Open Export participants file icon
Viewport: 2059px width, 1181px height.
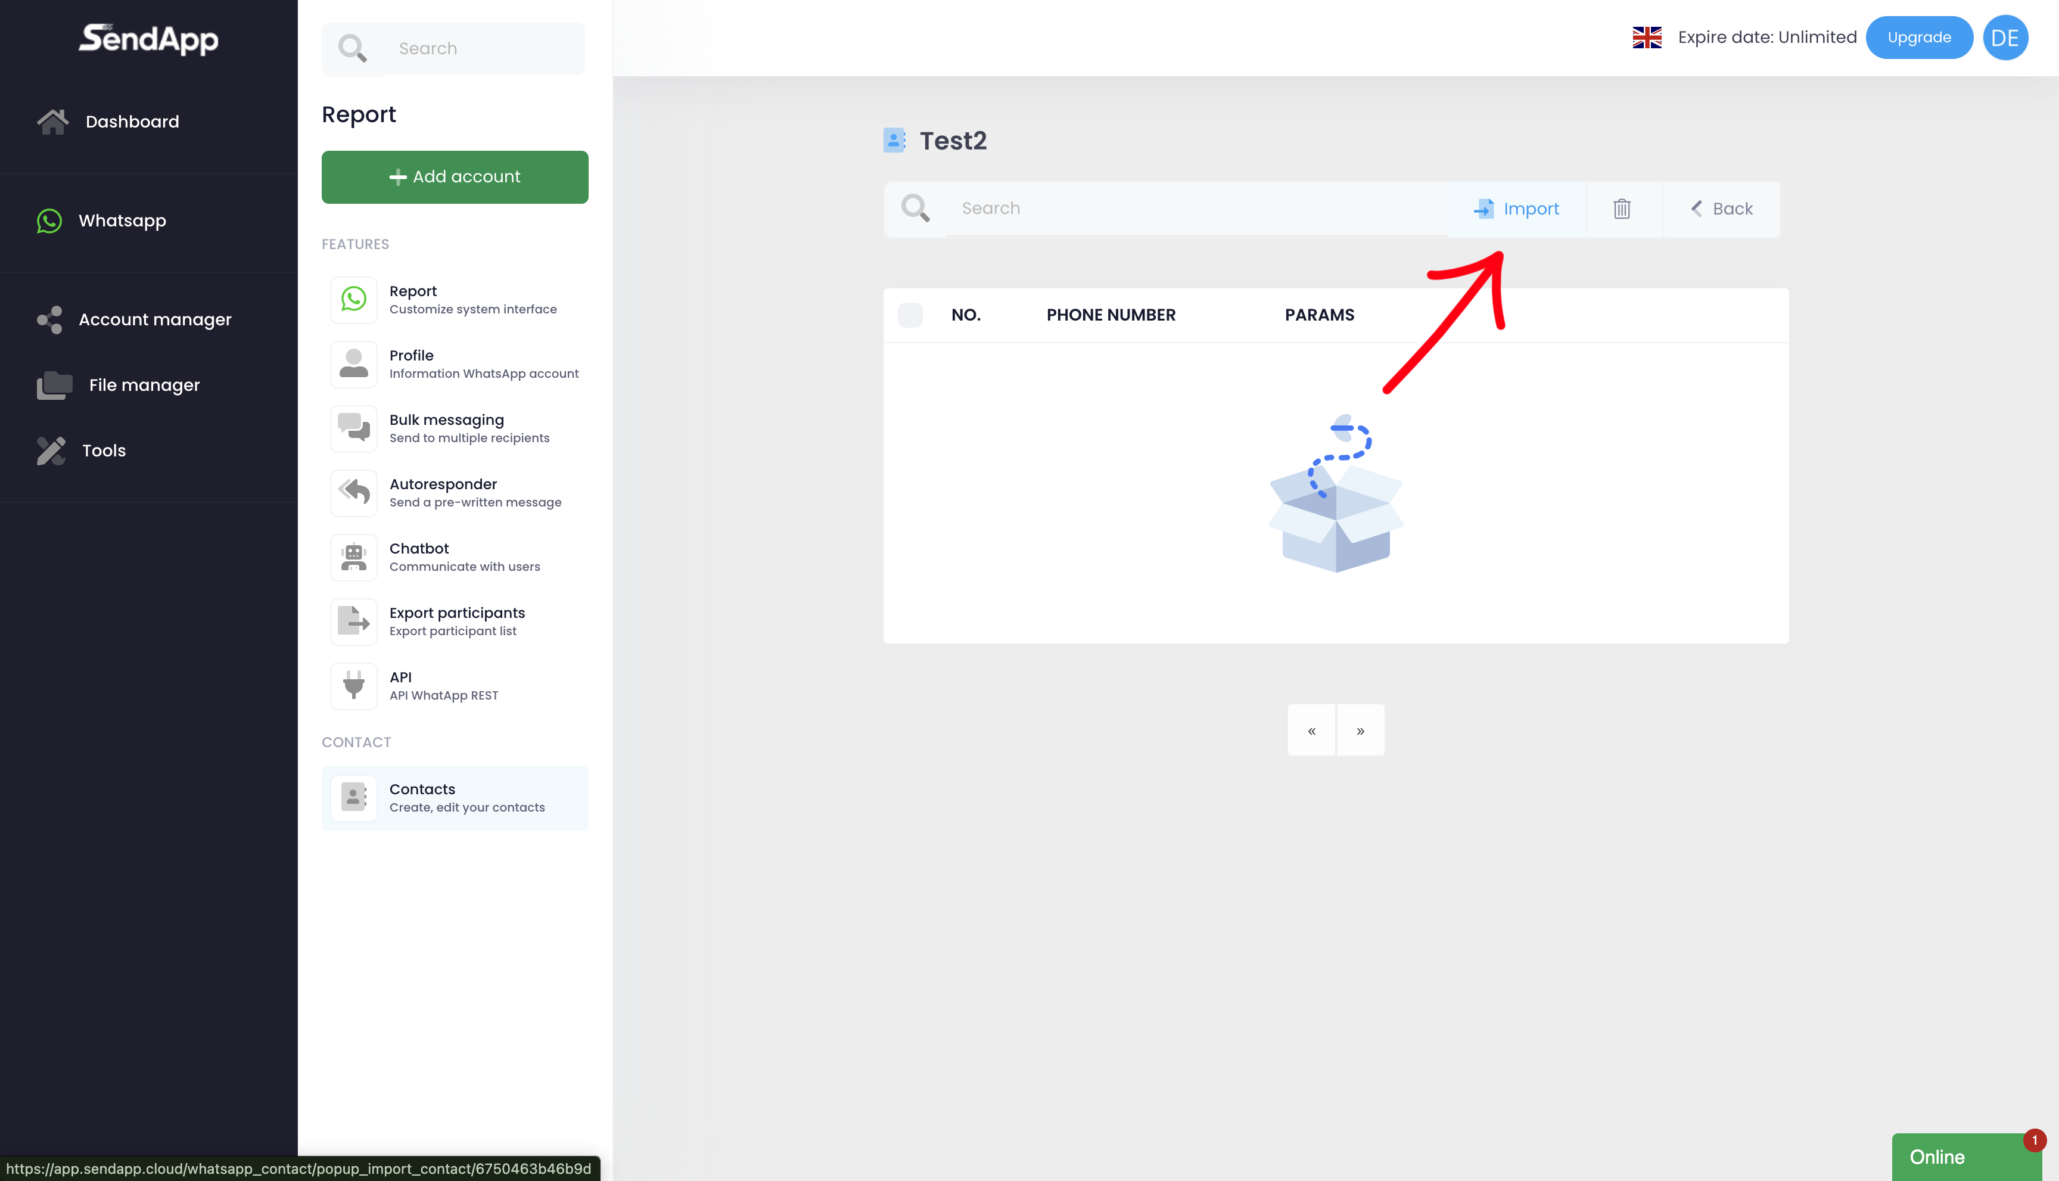click(353, 621)
